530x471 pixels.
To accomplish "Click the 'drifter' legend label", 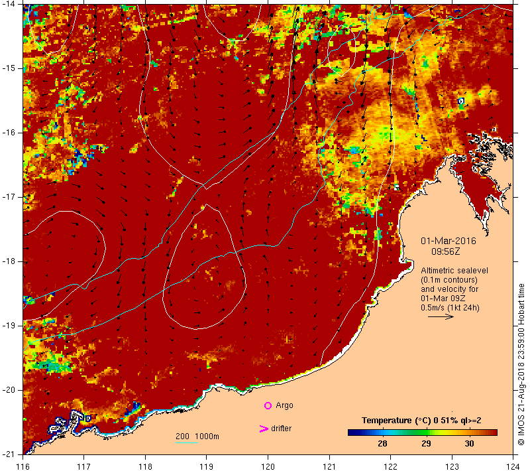I will click(x=281, y=429).
